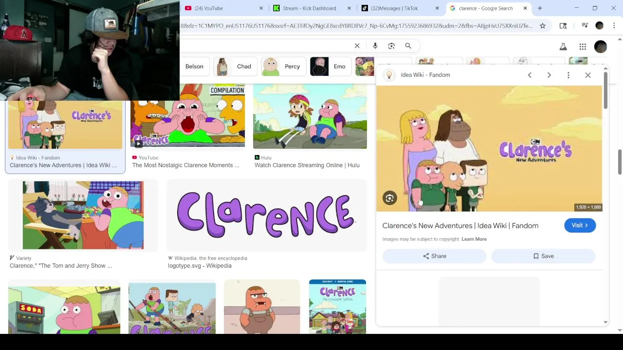Click the Lens search icon on preview image
Image resolution: width=623 pixels, height=350 pixels.
click(x=389, y=198)
